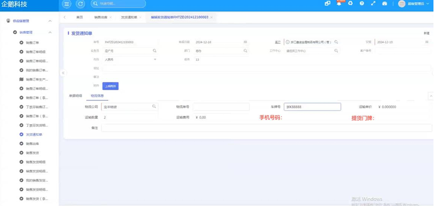
Task: Close the 发货通知单 tab
Action: tap(140, 17)
